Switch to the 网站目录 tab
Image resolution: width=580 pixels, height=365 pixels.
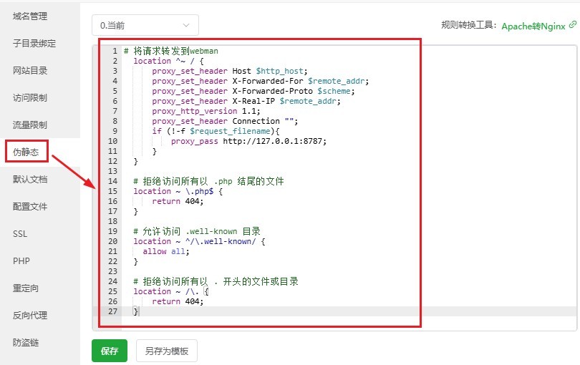(x=30, y=71)
